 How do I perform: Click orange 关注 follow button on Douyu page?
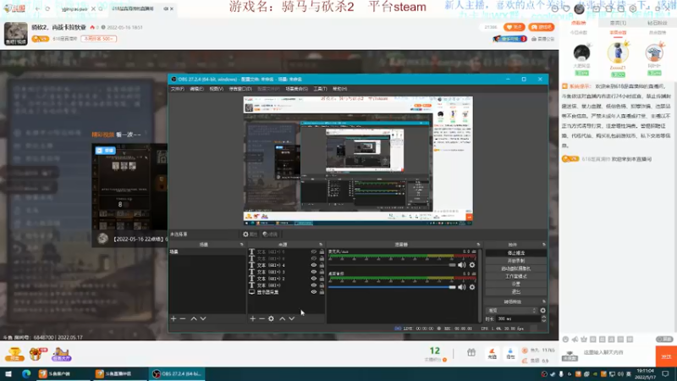pyautogui.click(x=515, y=27)
